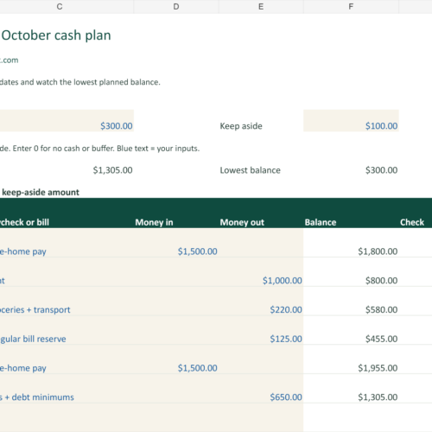Select the $455.00 balance cell
Viewport: 432px width, 432px height.
(351, 330)
